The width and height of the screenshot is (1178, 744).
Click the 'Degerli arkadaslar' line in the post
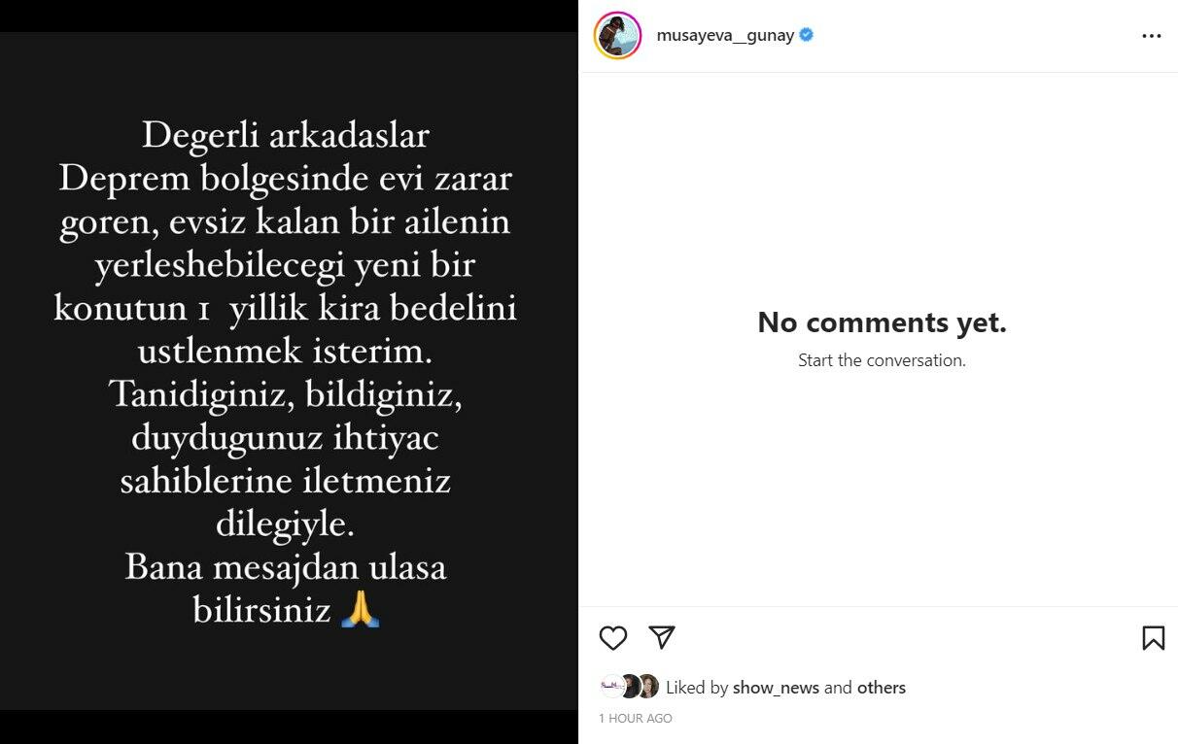click(x=286, y=135)
